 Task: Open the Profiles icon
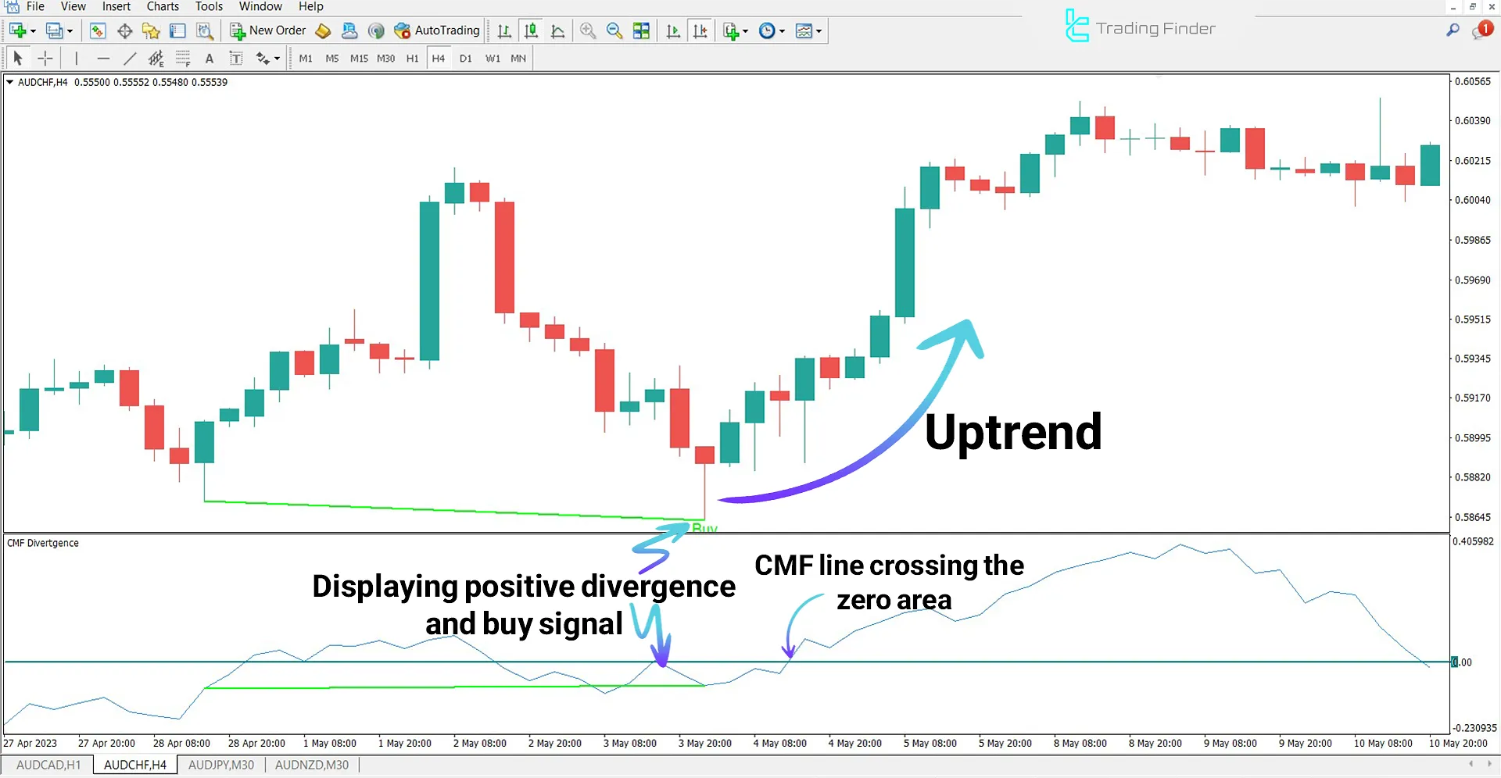(53, 30)
